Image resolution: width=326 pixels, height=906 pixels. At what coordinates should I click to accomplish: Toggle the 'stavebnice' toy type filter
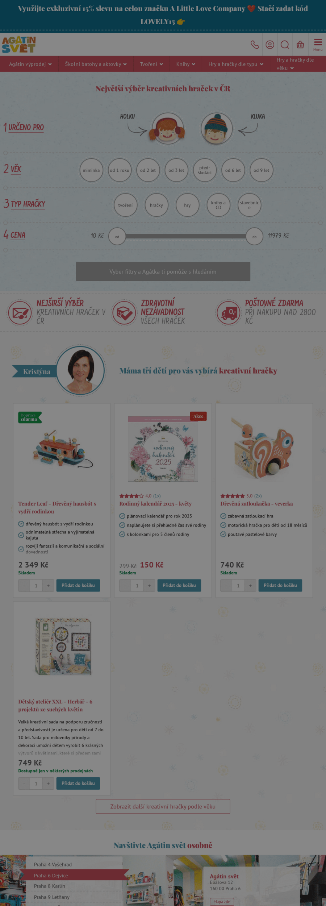(249, 205)
